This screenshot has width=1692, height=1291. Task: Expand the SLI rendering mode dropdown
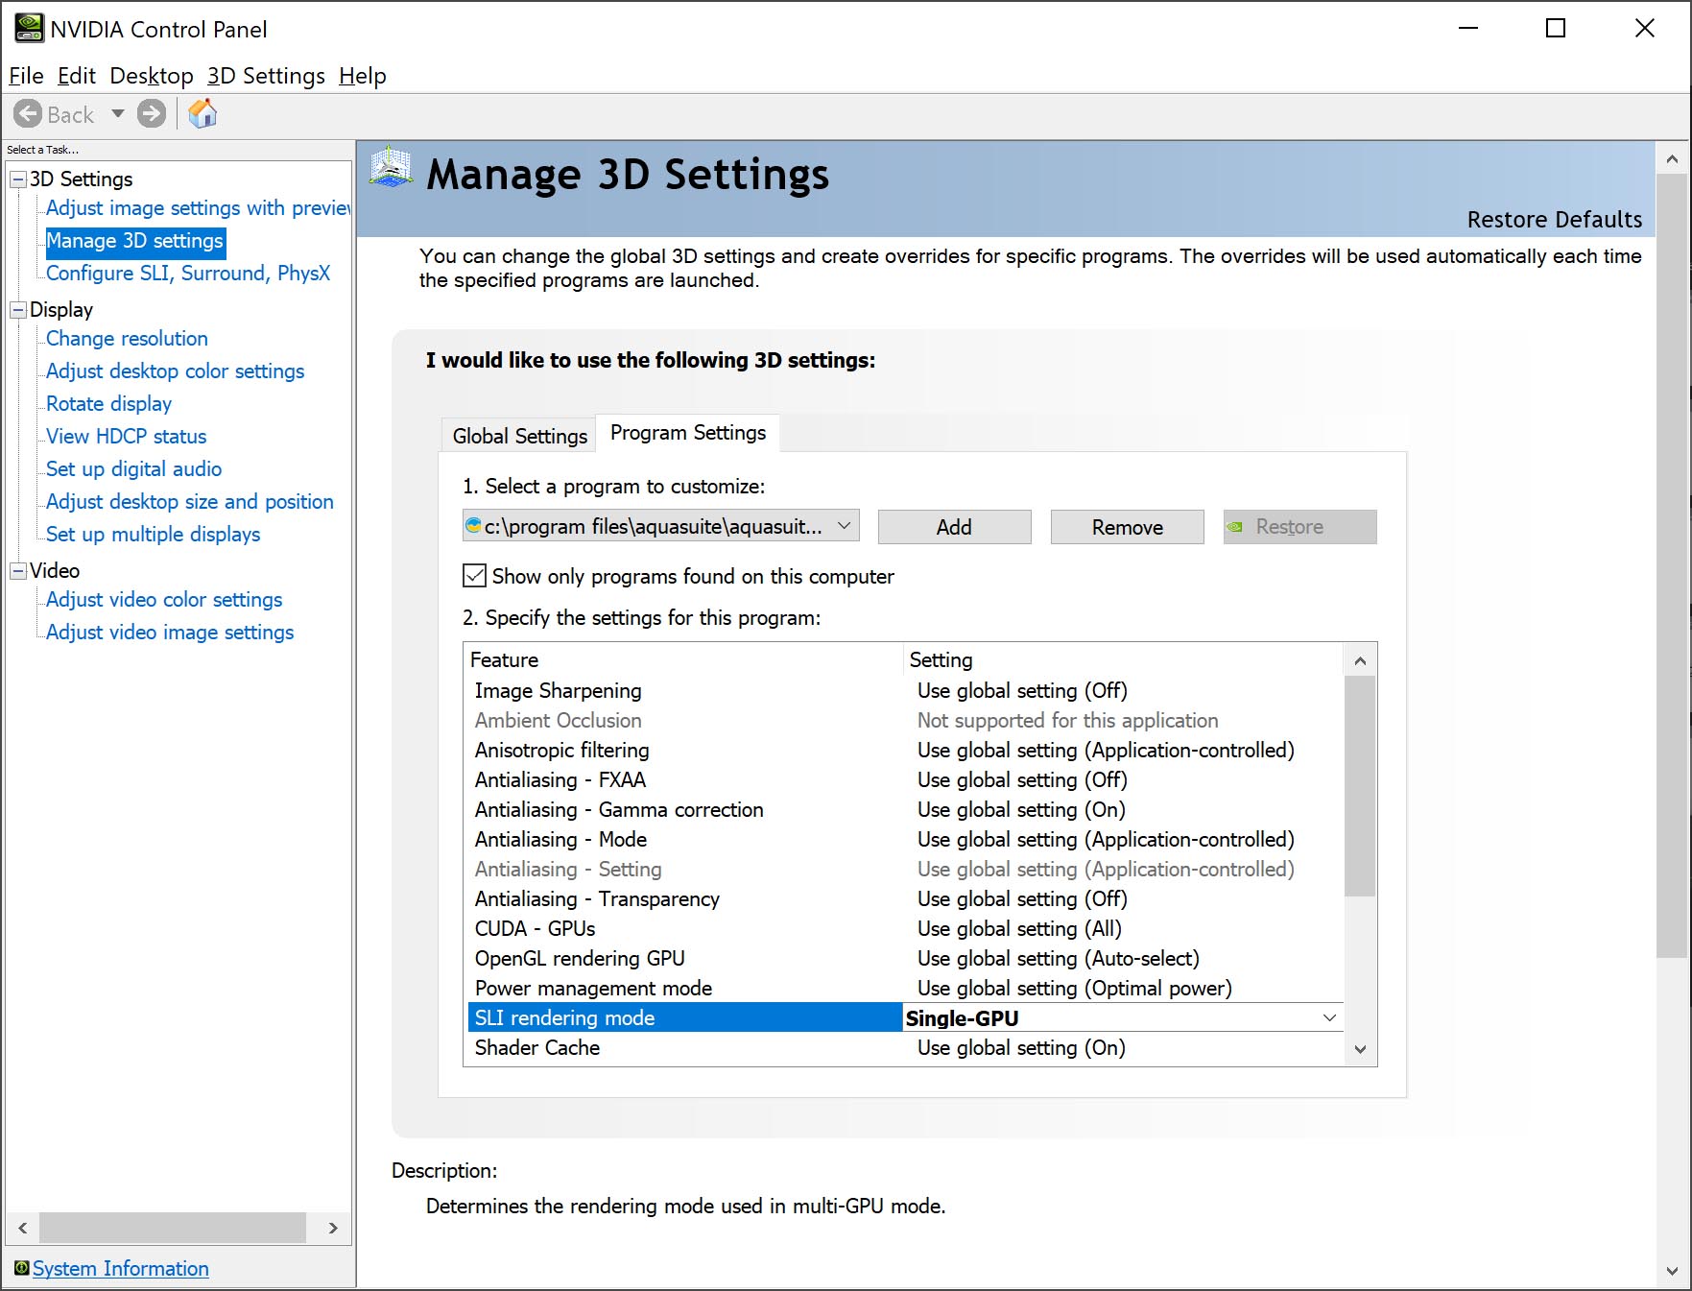[x=1329, y=1018]
